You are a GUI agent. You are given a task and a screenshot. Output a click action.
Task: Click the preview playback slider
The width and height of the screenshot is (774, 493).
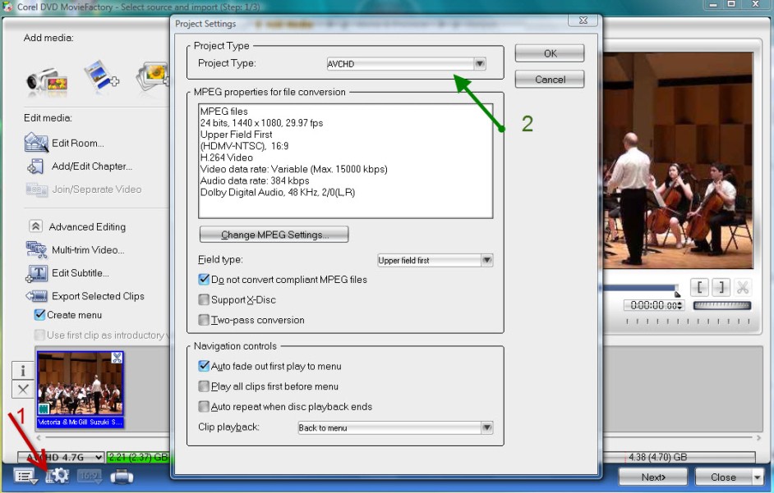point(640,288)
